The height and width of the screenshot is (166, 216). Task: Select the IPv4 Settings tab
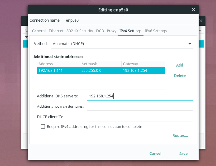(131, 31)
